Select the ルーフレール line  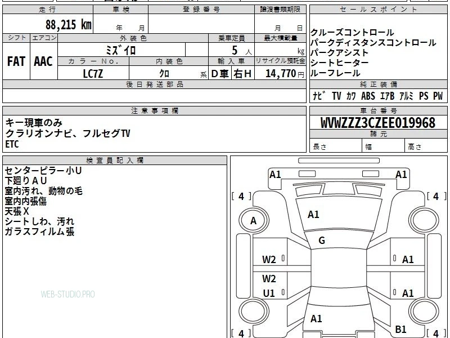335,73
